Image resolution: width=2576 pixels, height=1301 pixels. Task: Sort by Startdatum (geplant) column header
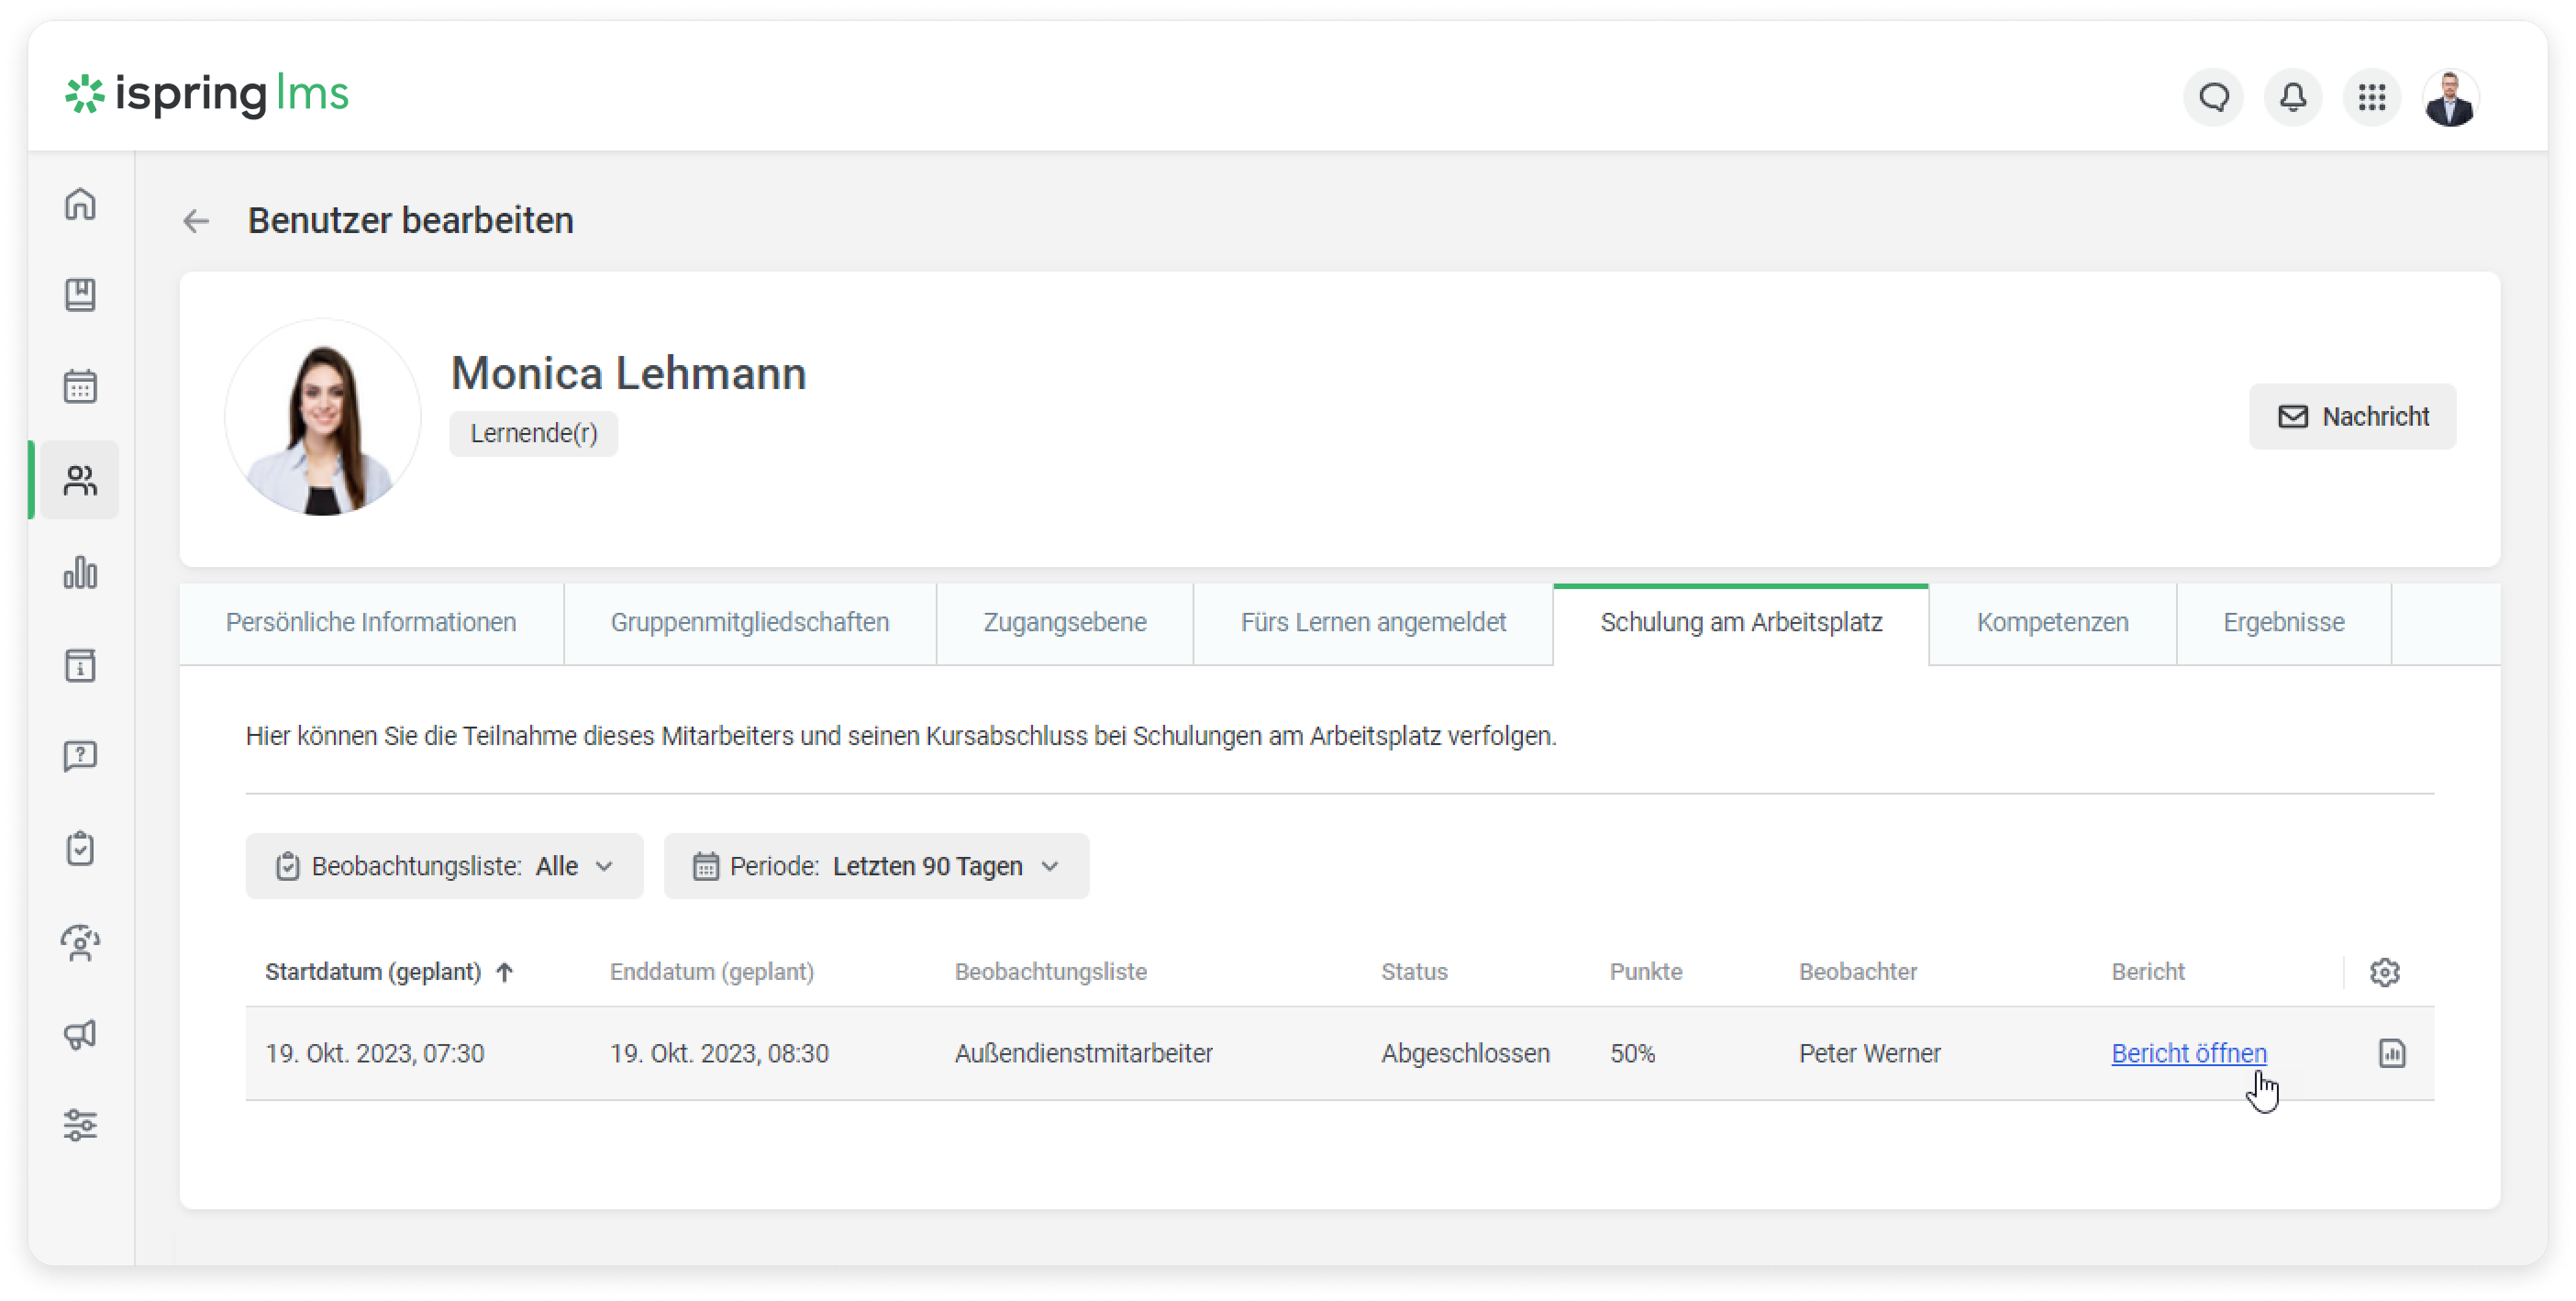[x=373, y=972]
